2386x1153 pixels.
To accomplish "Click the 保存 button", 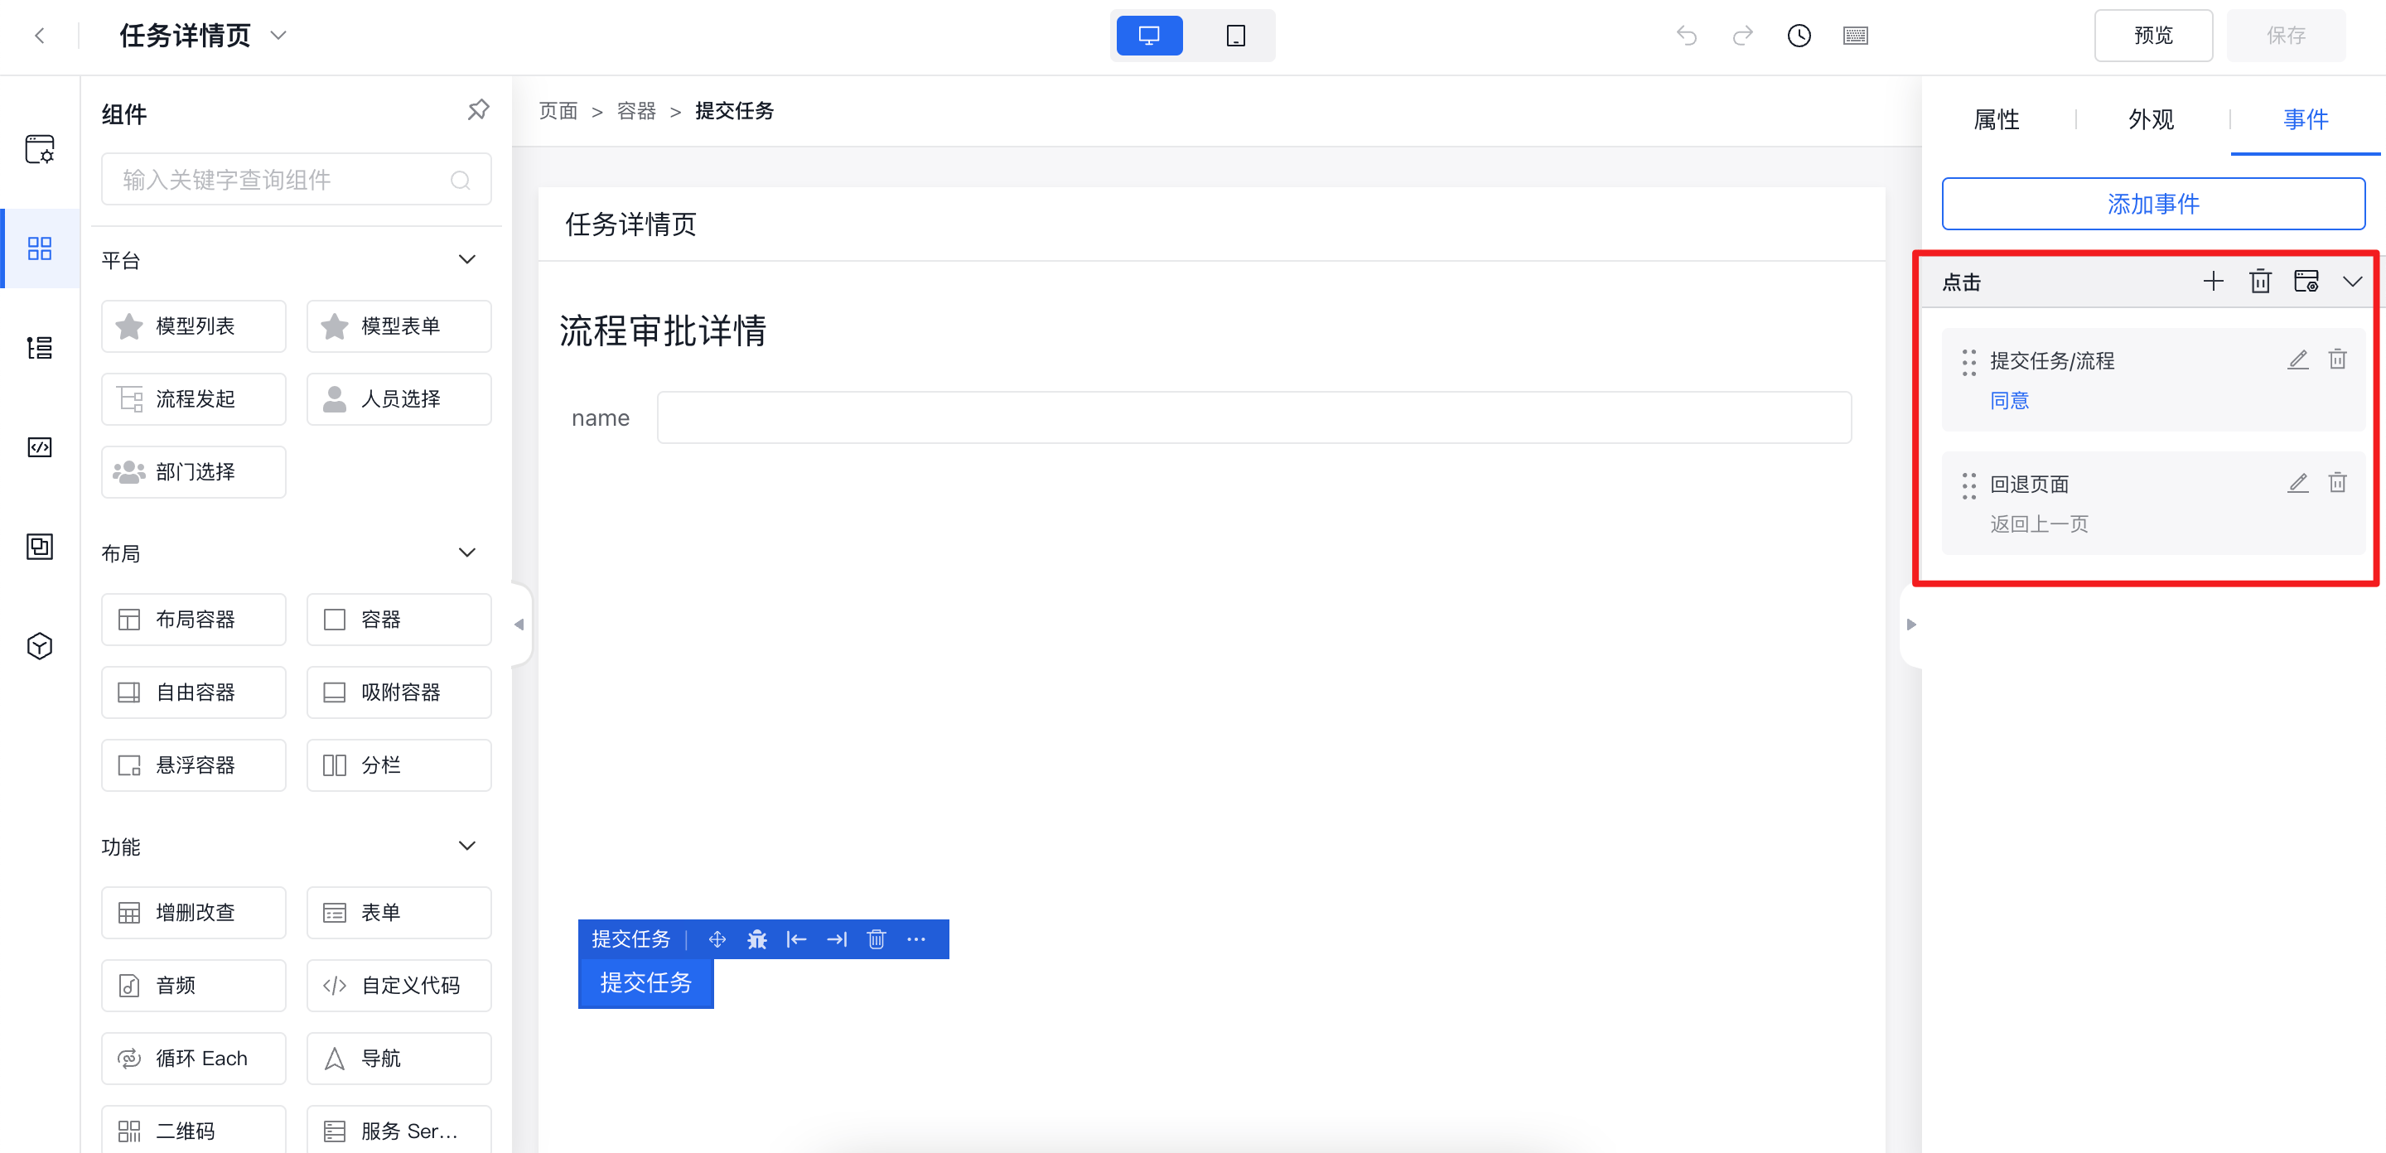I will tap(2285, 36).
